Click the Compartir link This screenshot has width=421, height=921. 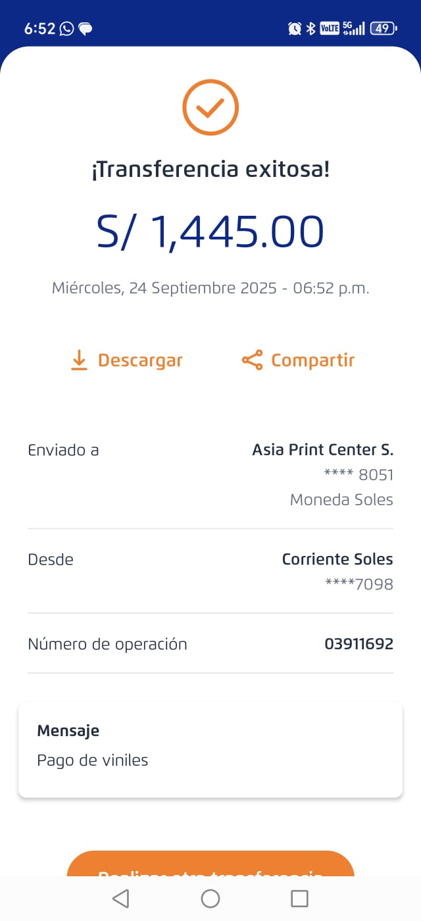coord(312,361)
